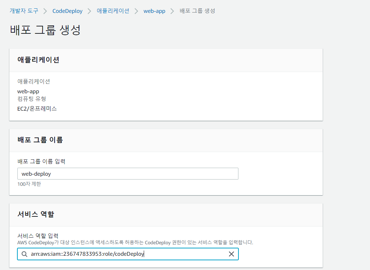Click the 배포 그룹 이름 입력 label
This screenshot has width=370, height=270.
point(41,161)
